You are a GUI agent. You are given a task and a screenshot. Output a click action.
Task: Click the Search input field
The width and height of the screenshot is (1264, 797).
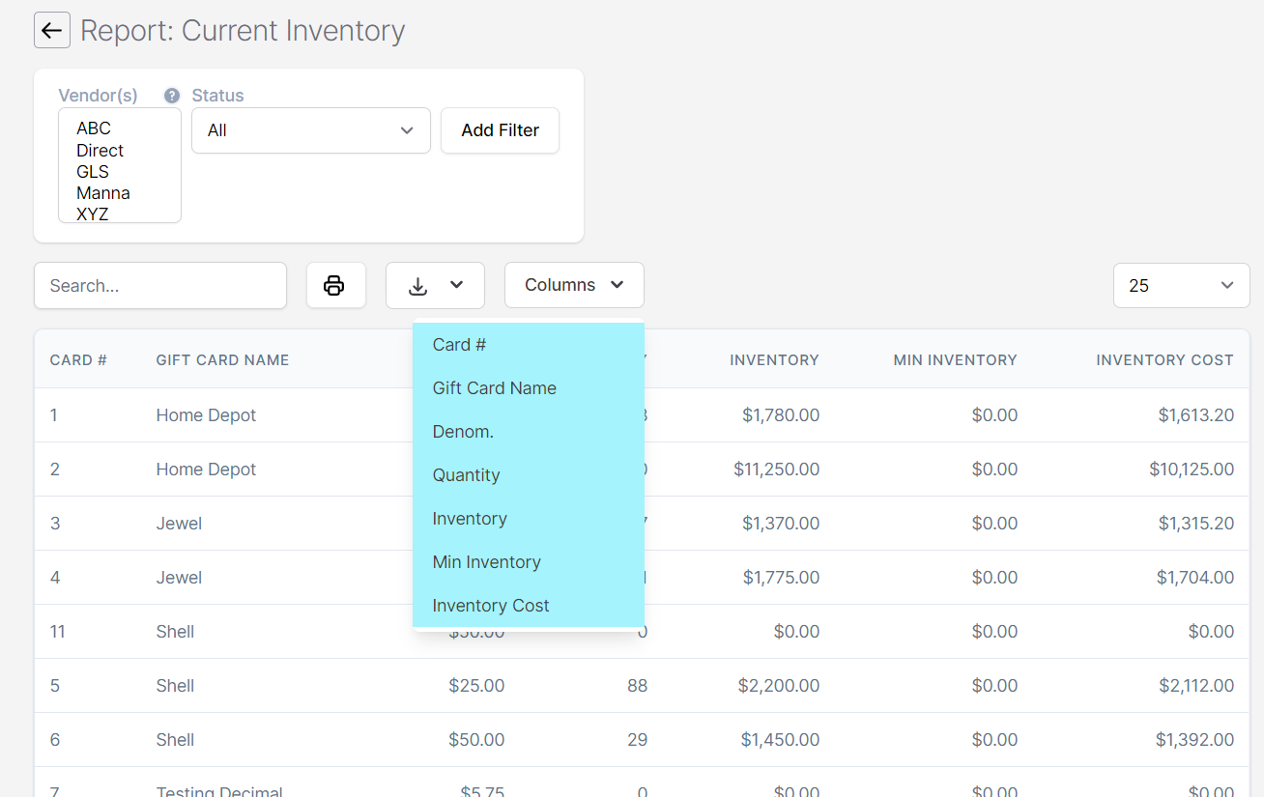(x=160, y=286)
